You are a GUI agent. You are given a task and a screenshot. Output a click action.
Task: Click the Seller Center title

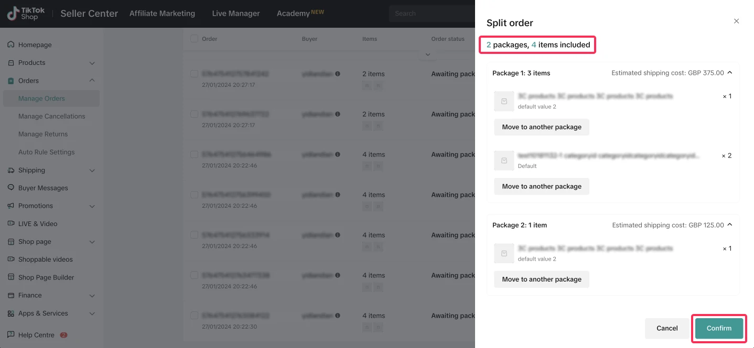pos(89,14)
